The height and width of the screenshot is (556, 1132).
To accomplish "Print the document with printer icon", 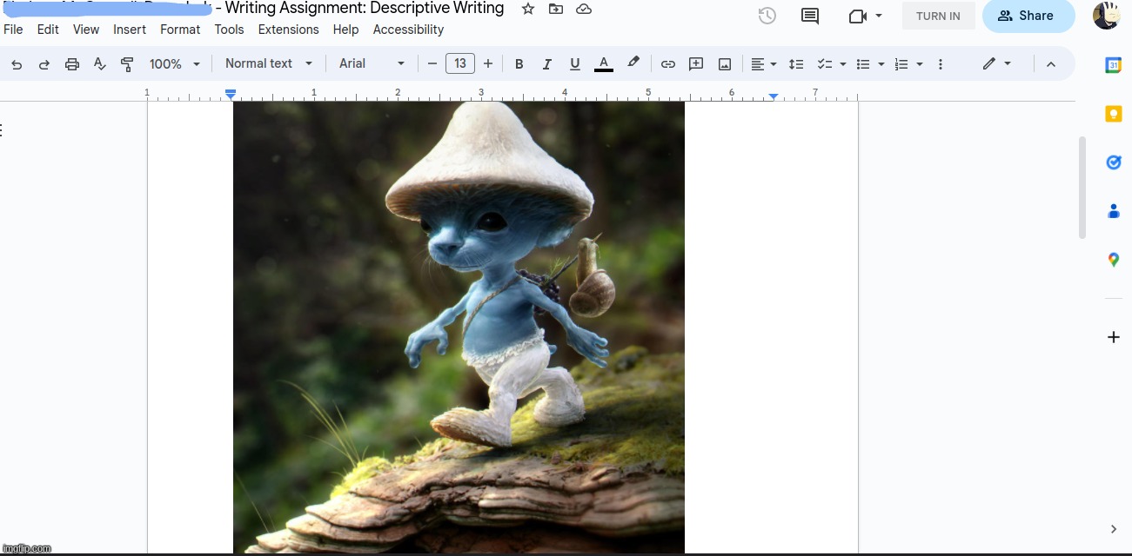I will point(72,64).
